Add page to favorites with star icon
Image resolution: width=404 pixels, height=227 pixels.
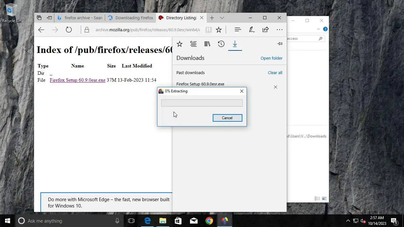tap(219, 30)
